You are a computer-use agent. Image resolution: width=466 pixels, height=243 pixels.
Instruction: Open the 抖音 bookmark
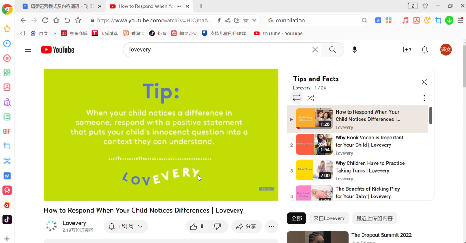pos(158,33)
